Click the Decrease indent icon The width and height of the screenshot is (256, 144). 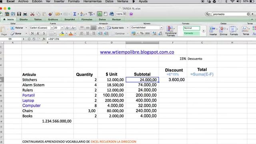(100, 34)
